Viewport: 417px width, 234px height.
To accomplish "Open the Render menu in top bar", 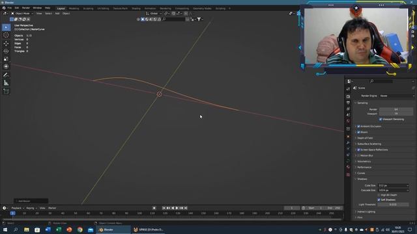I will [26, 8].
